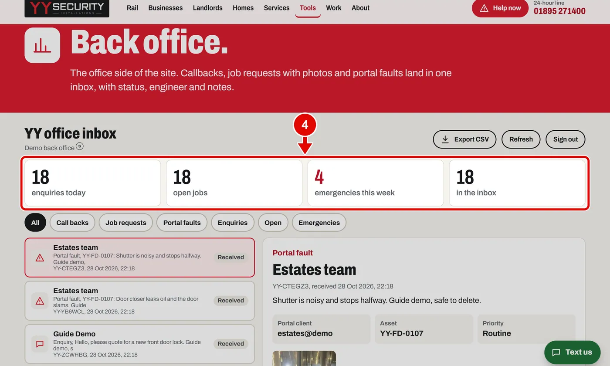Sign out of the back office
Viewport: 610px width, 366px height.
pyautogui.click(x=566, y=139)
